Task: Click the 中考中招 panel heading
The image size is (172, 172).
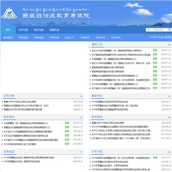Action: pos(97,151)
